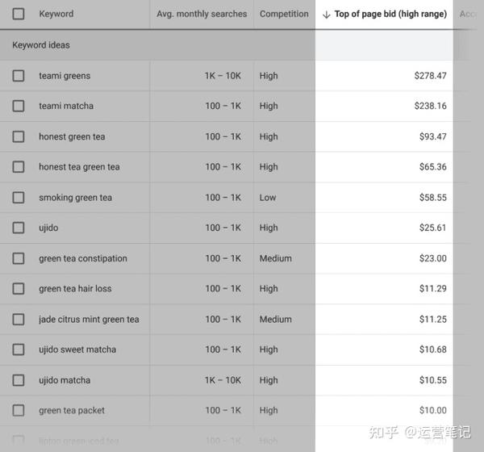Sort by Avg. monthly searches column
Screen dimensions: 484x452
pyautogui.click(x=202, y=14)
